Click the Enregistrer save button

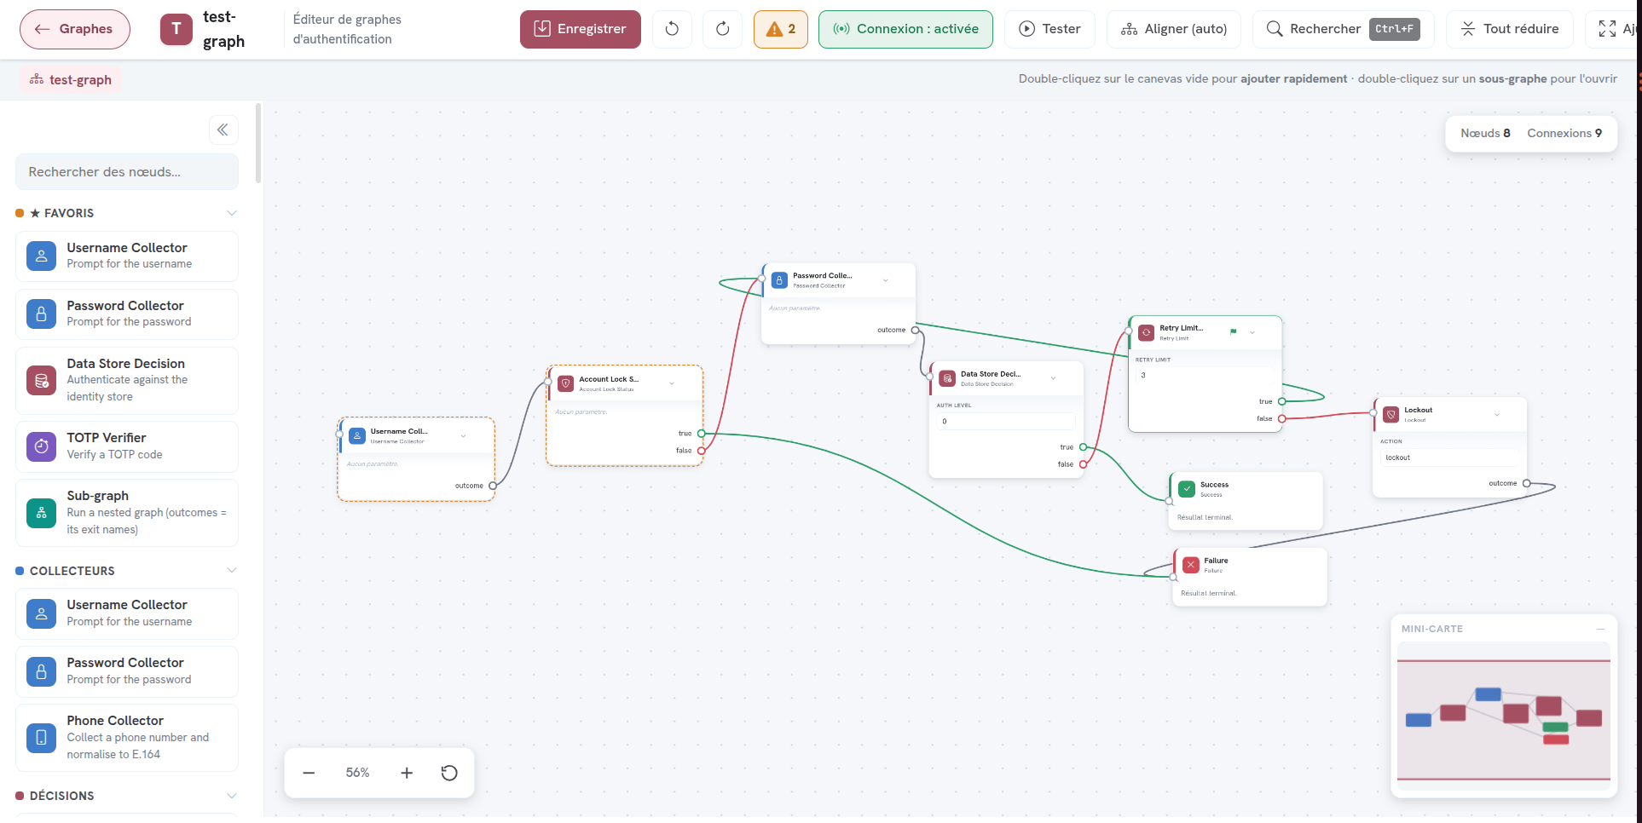pyautogui.click(x=581, y=29)
